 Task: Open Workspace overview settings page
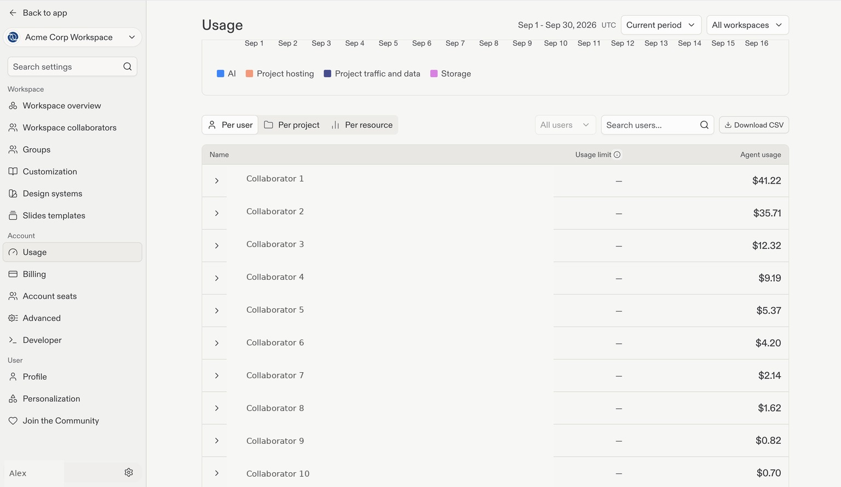(x=72, y=105)
